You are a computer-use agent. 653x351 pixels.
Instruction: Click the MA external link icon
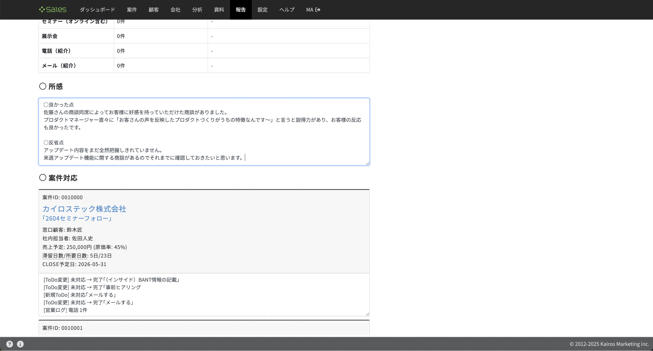[318, 10]
